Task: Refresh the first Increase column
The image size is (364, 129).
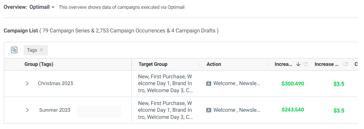Action: point(306,64)
